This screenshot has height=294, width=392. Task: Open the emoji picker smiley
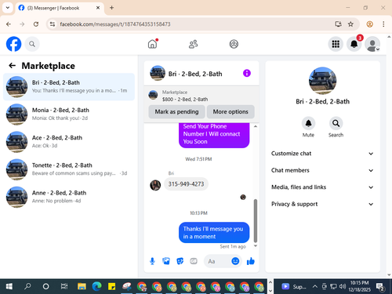pyautogui.click(x=235, y=261)
